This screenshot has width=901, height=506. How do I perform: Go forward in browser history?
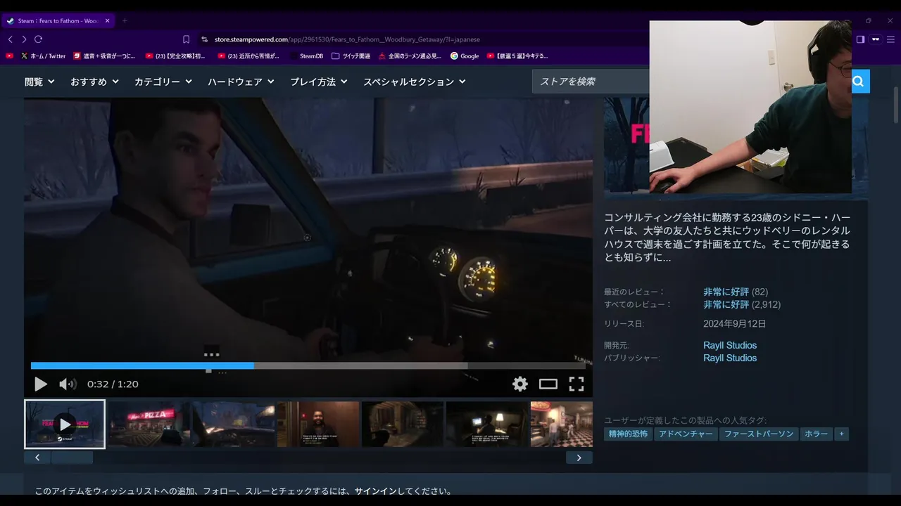24,39
